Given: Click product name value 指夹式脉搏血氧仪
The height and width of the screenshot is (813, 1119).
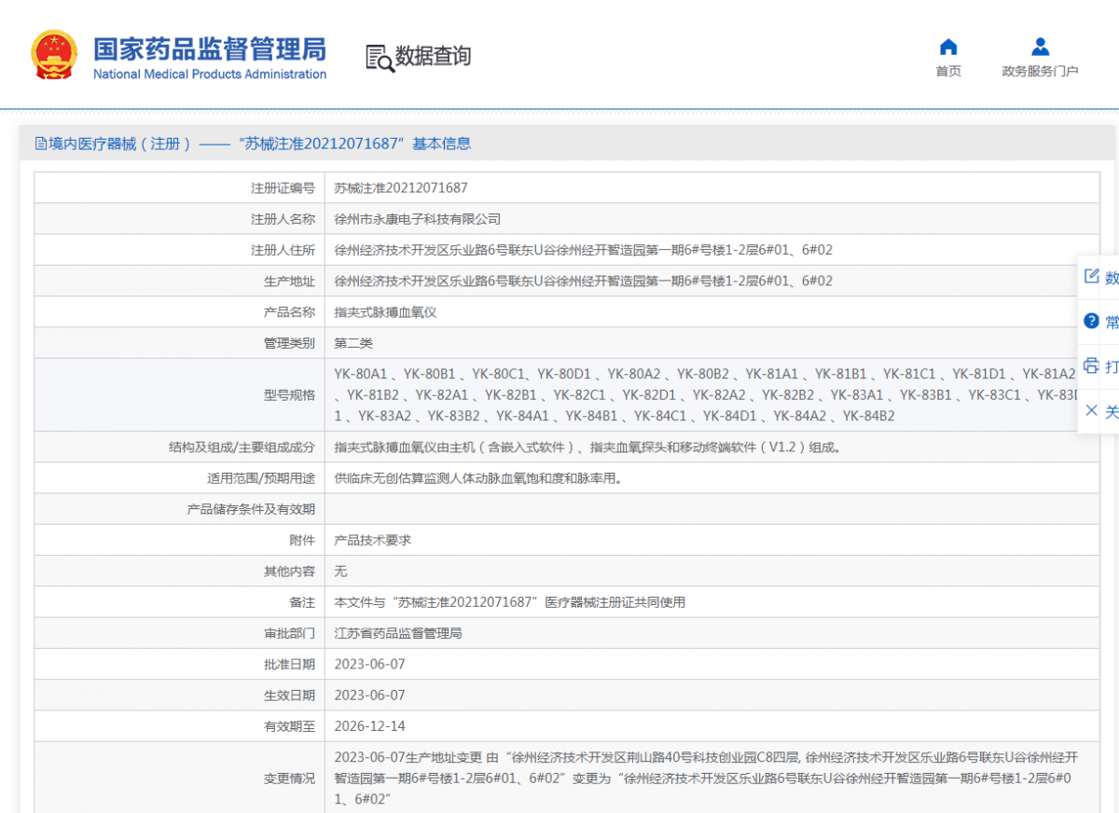Looking at the screenshot, I should coord(385,312).
